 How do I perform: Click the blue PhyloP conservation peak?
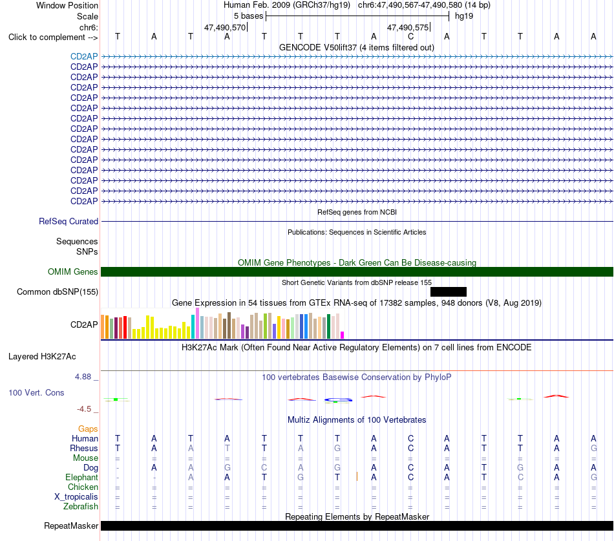point(338,400)
